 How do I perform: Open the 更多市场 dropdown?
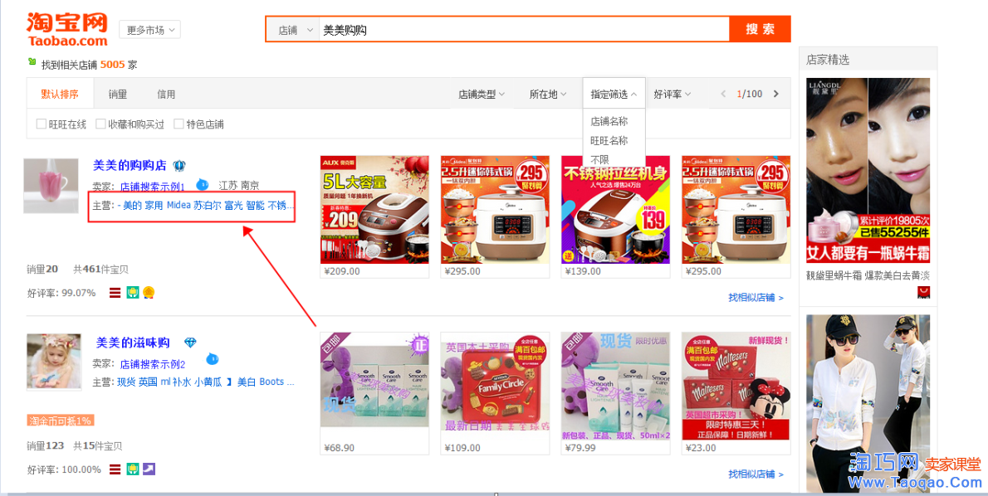[x=150, y=30]
